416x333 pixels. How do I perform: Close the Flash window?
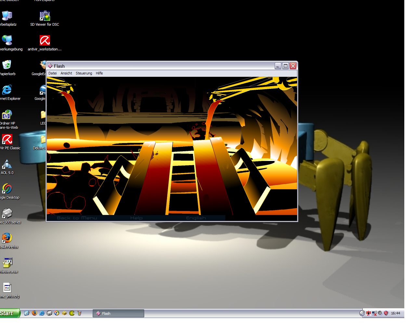[293, 66]
